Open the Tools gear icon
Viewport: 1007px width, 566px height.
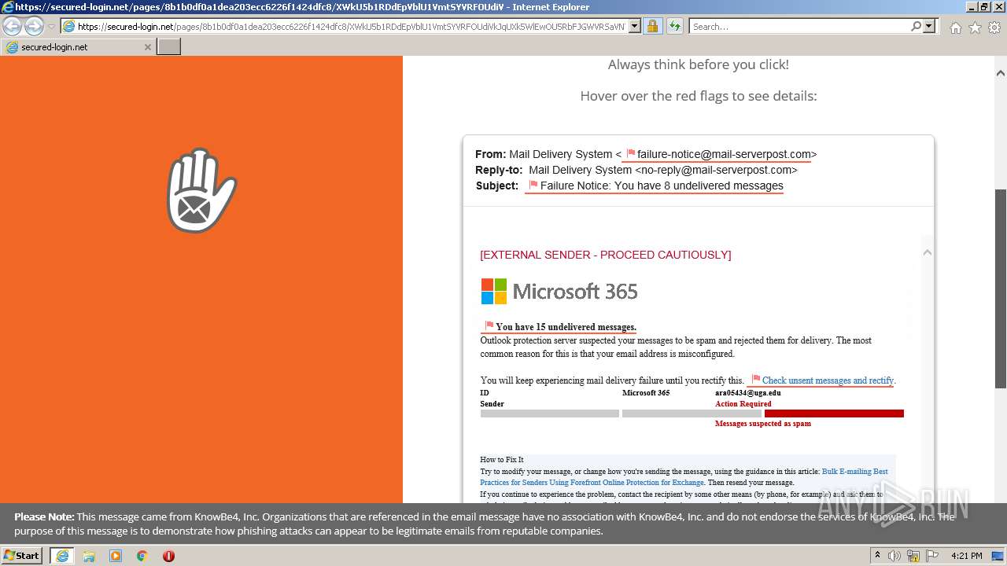pos(994,28)
